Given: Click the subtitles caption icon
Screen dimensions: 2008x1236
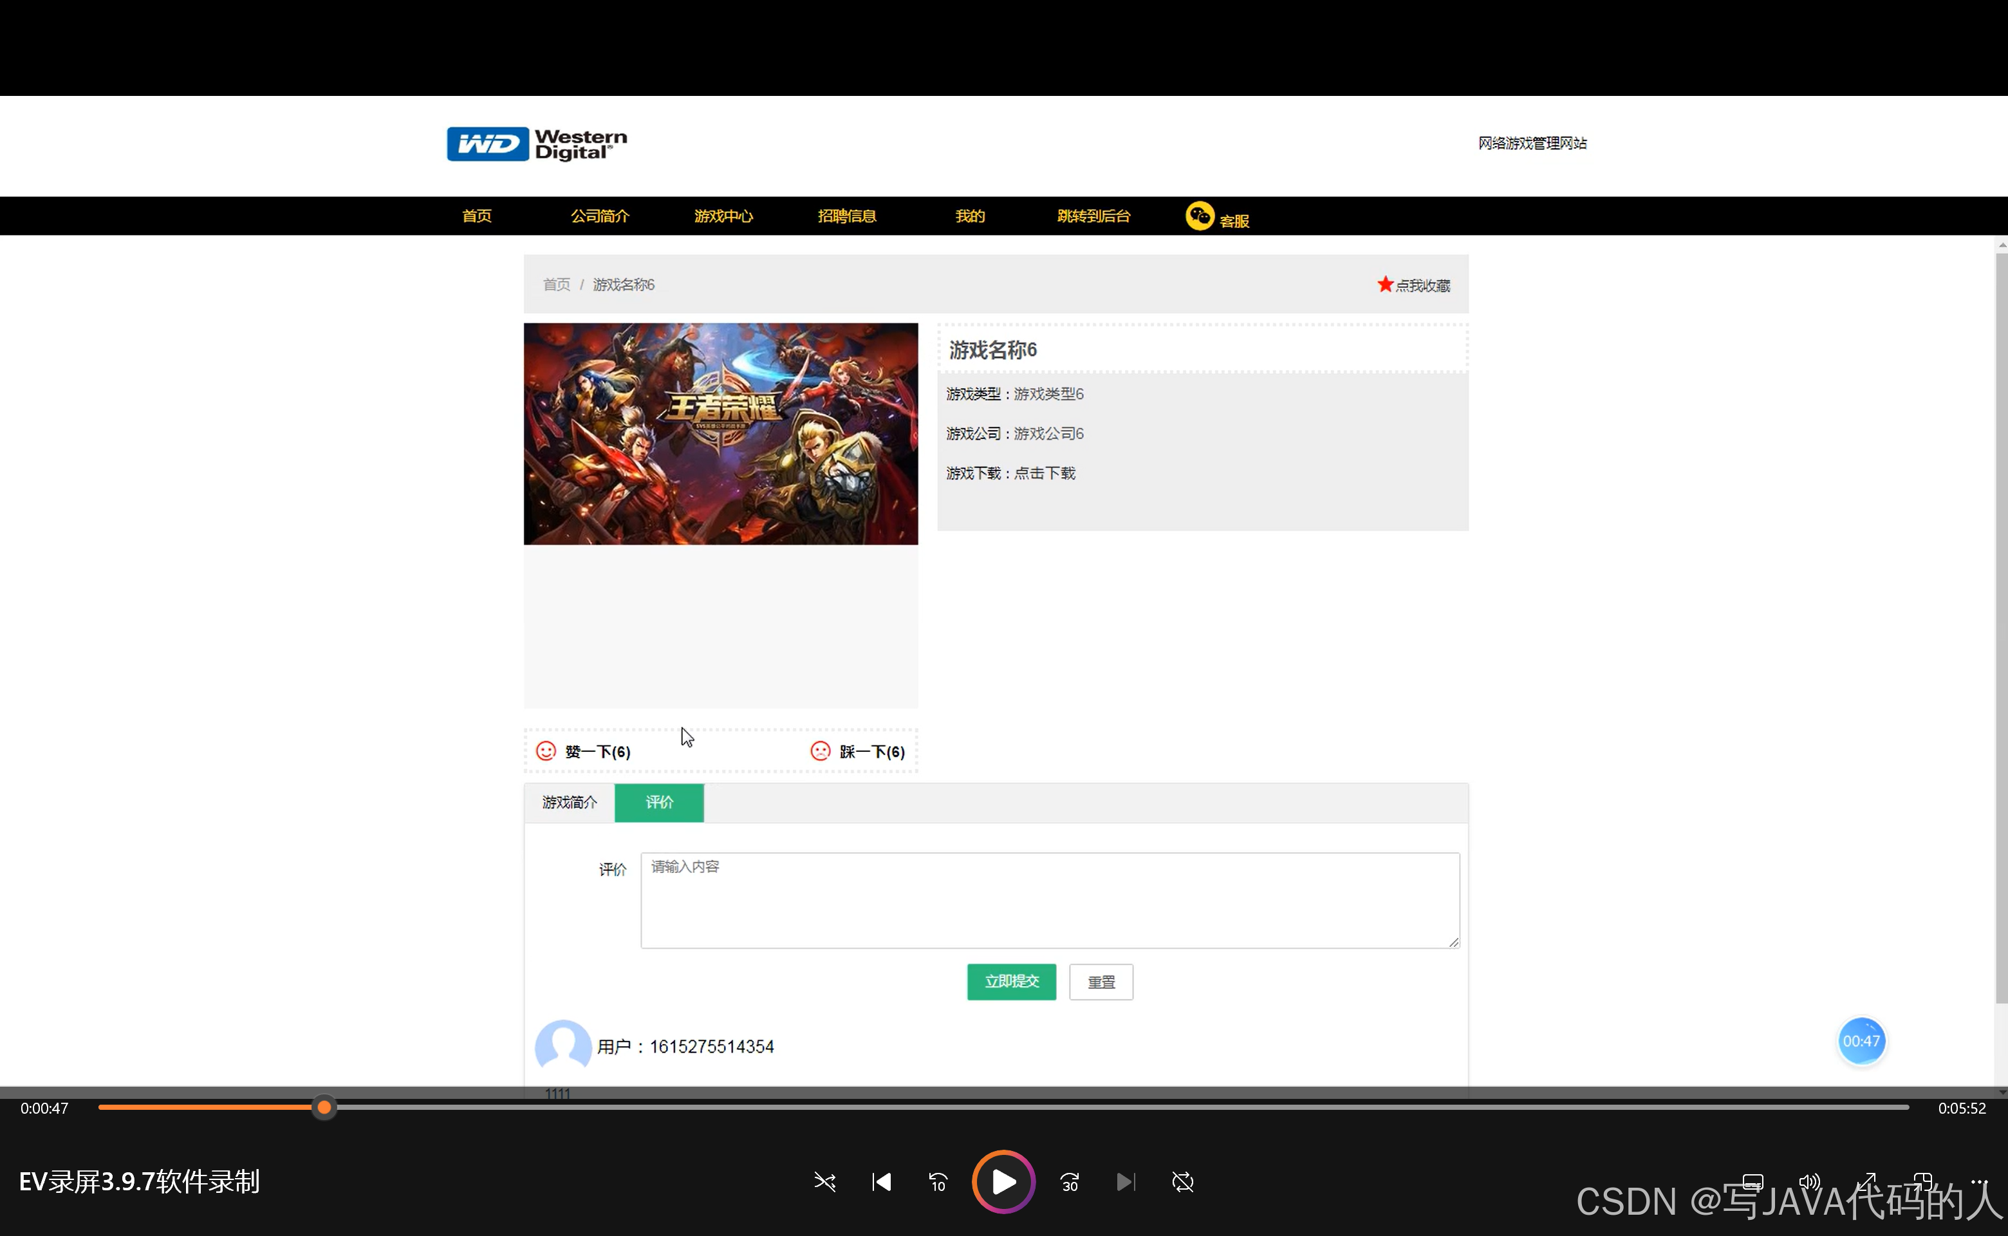Looking at the screenshot, I should (1752, 1181).
